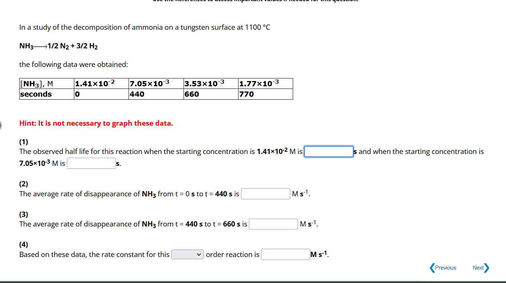This screenshot has height=283, width=506.
Task: Click the red Hint text
Action: (96, 123)
